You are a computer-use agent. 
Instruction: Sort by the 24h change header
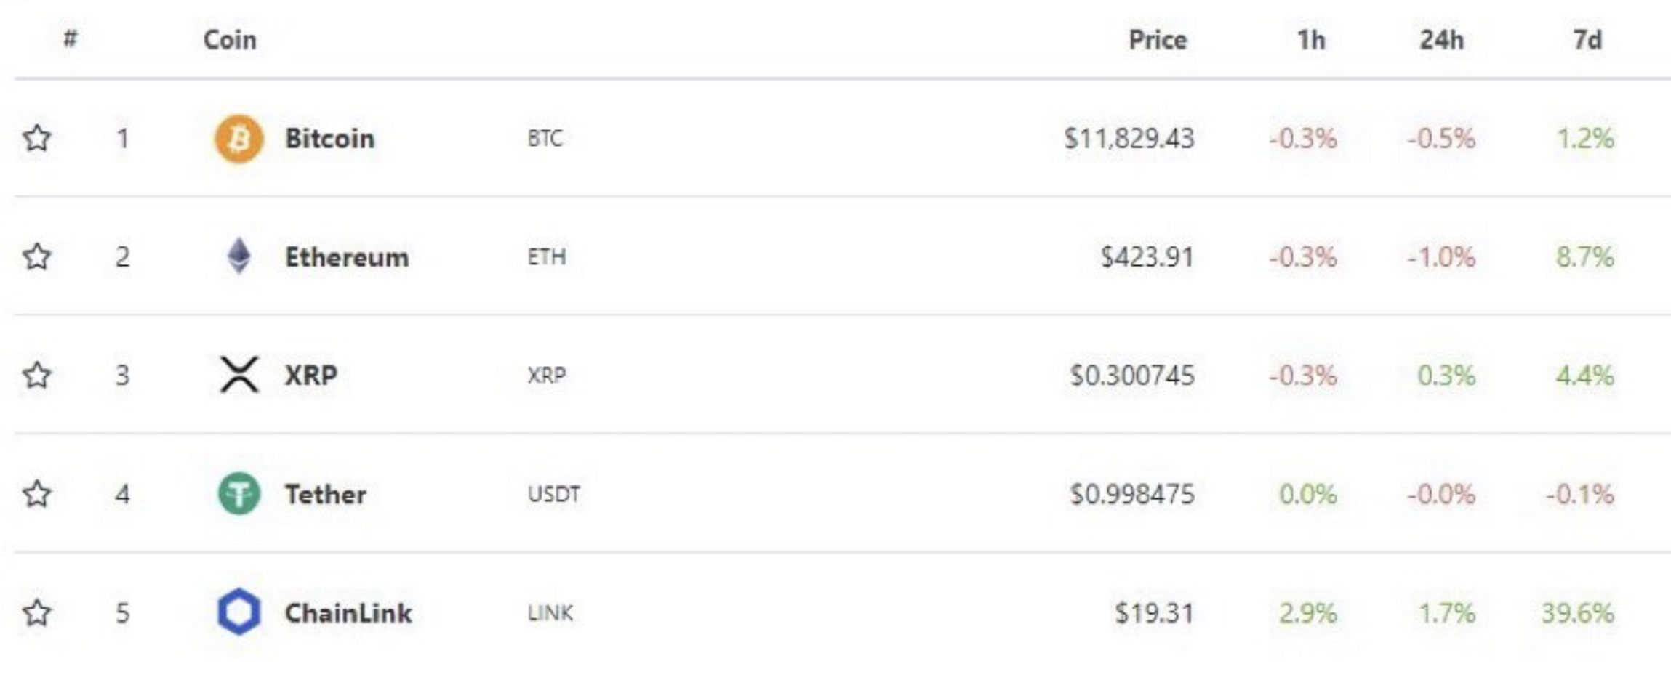pyautogui.click(x=1441, y=40)
